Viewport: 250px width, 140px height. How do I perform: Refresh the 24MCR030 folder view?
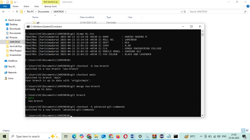coord(185,12)
